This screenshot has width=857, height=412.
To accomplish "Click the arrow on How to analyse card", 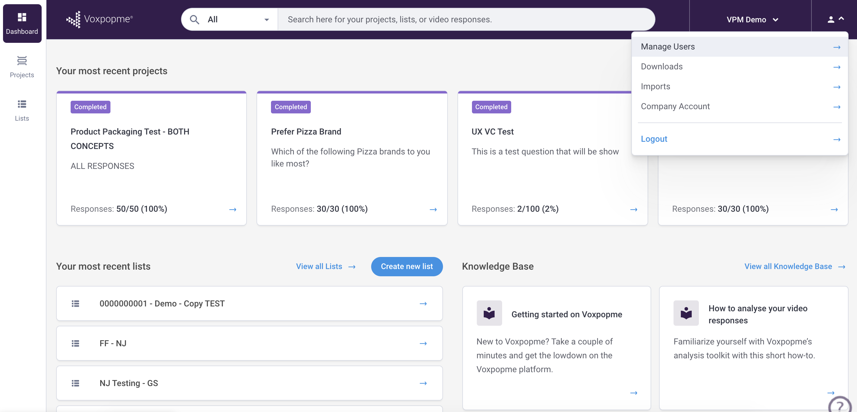I will 830,393.
